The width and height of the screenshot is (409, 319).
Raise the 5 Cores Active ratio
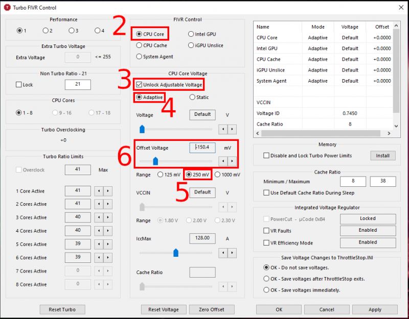click(x=108, y=244)
